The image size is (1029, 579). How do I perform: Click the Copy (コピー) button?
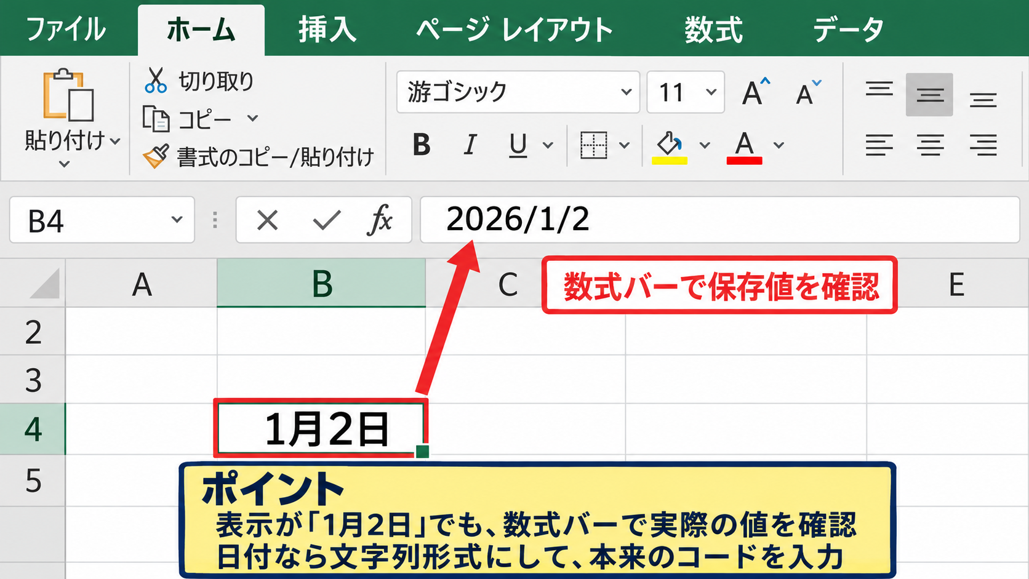(187, 119)
